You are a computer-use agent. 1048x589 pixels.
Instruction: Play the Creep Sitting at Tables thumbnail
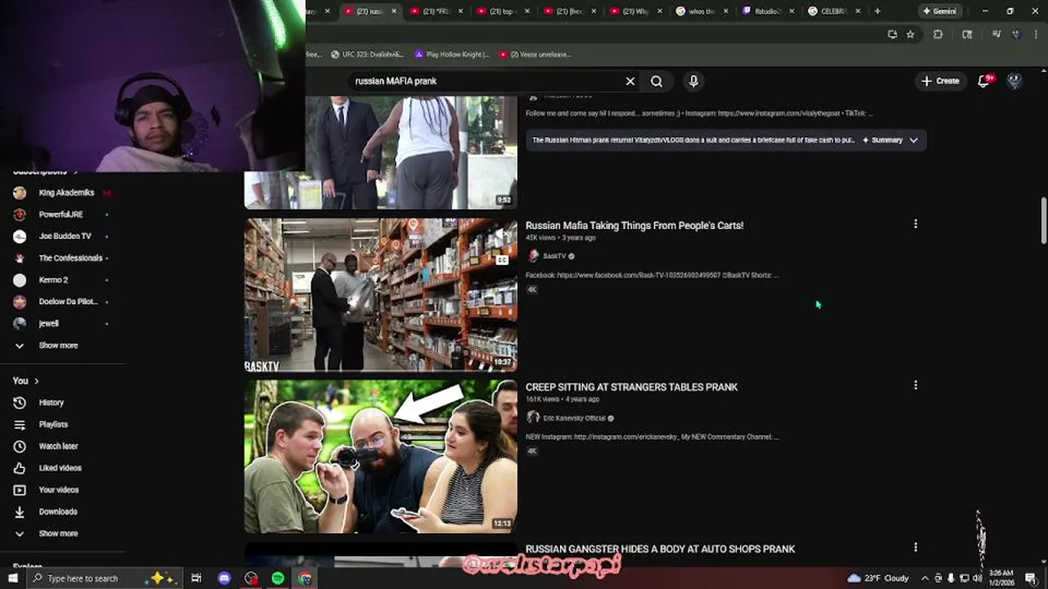click(x=381, y=456)
